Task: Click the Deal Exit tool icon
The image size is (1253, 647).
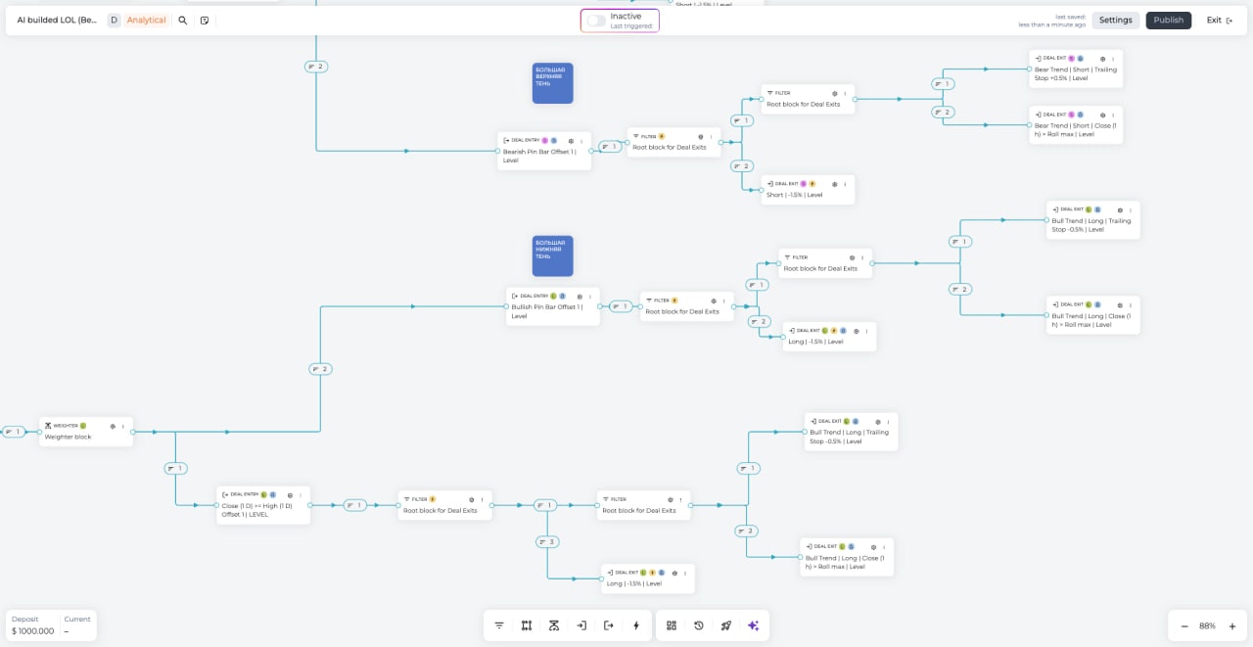Action: pyautogui.click(x=608, y=624)
